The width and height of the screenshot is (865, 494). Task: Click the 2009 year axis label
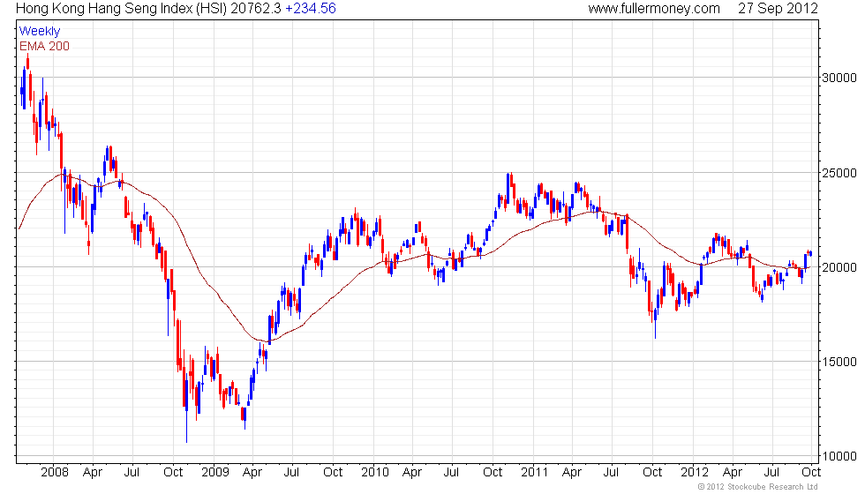[214, 473]
